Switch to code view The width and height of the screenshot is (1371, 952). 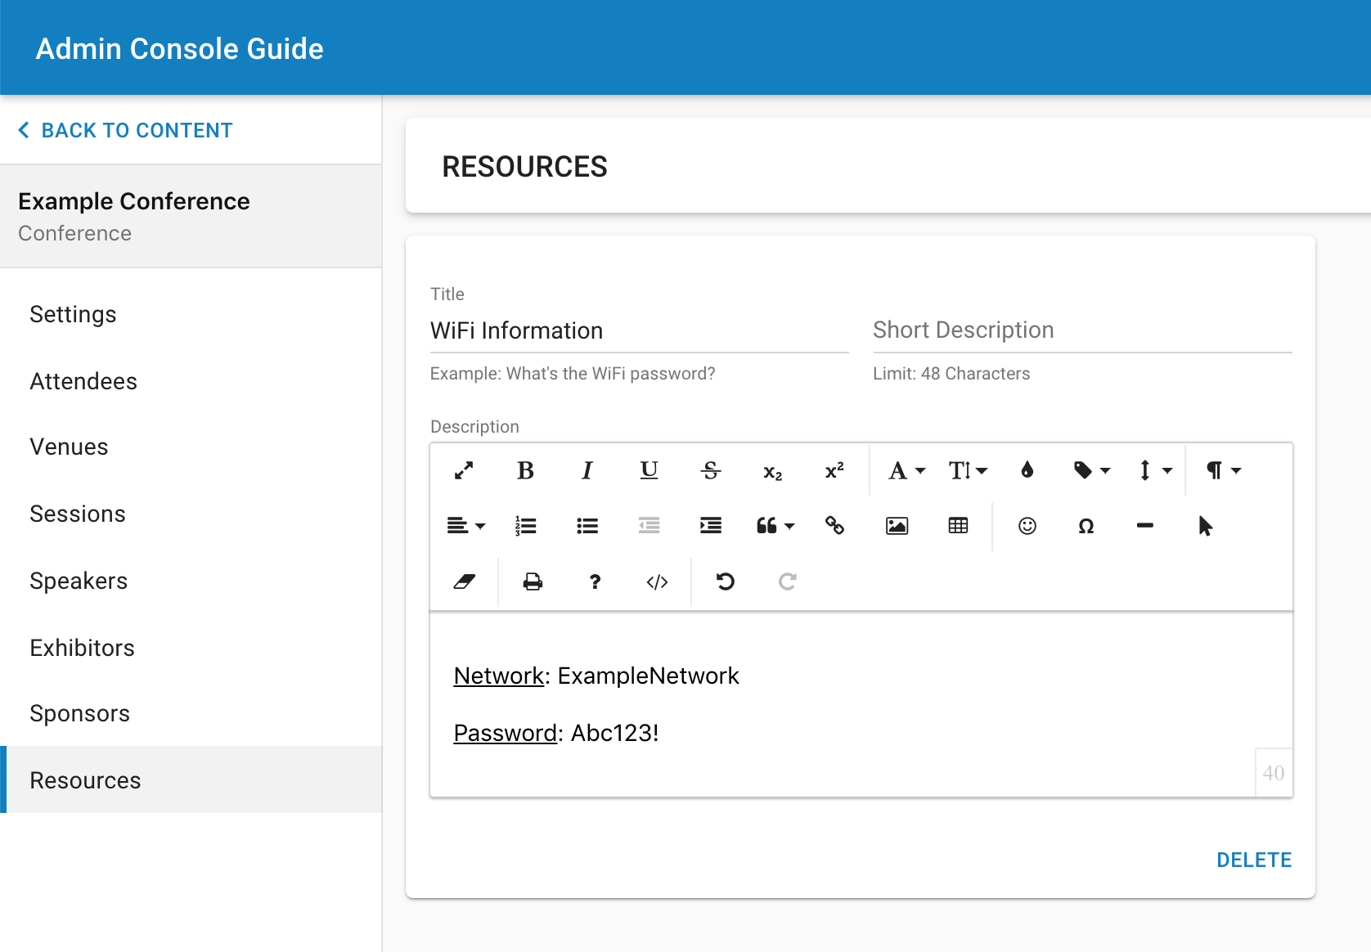(x=657, y=582)
